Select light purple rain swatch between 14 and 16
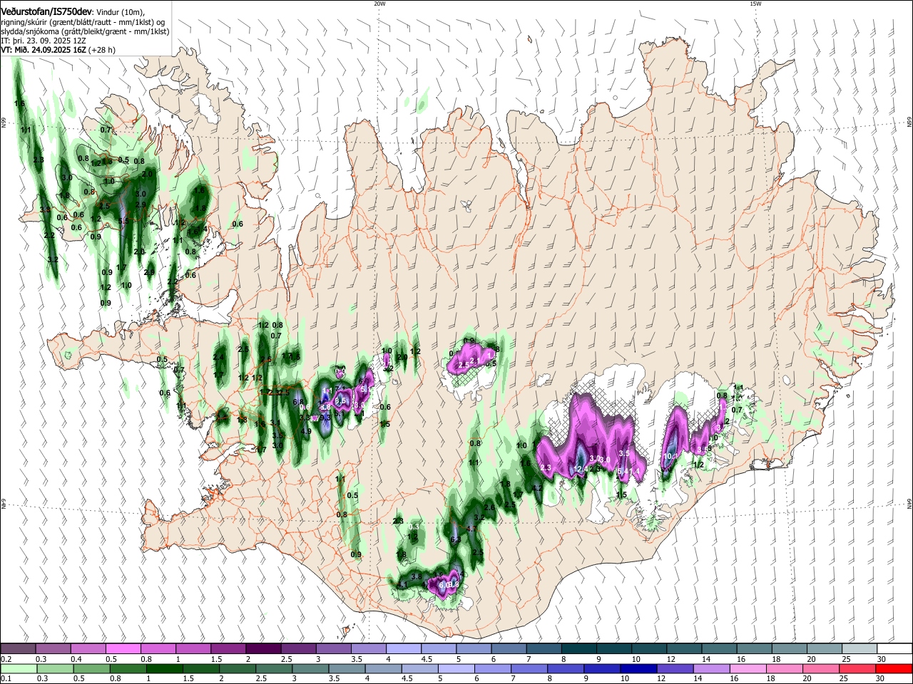 point(713,668)
